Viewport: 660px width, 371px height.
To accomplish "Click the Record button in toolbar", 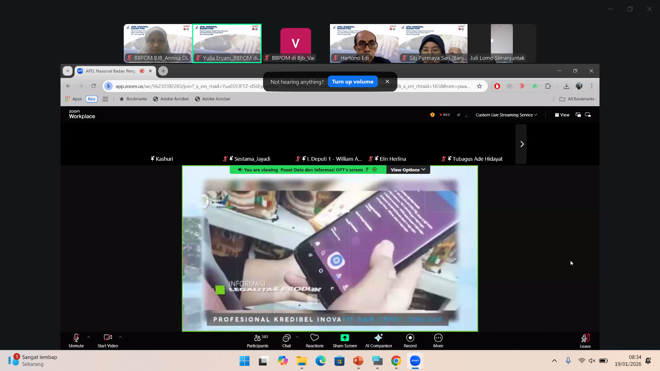I will pos(410,341).
